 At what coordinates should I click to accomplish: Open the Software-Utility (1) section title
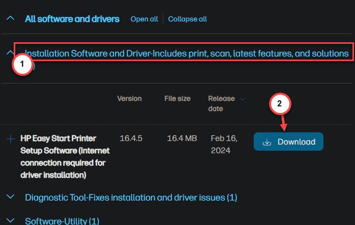[62, 221]
